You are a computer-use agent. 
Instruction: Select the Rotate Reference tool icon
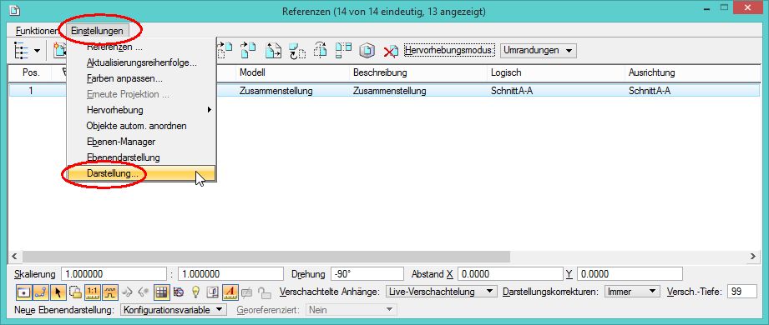(296, 50)
